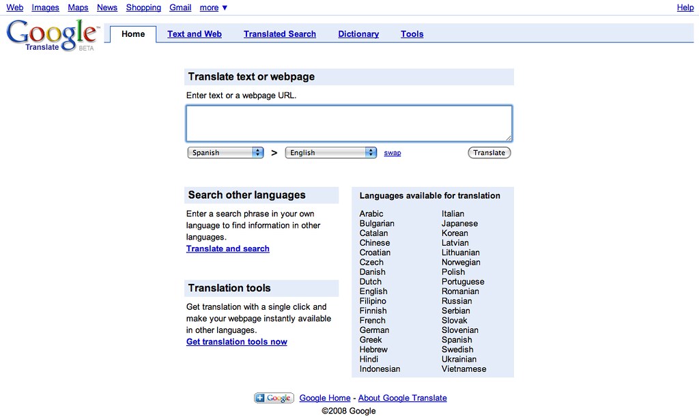Click swap to reverse translation languages

(392, 153)
